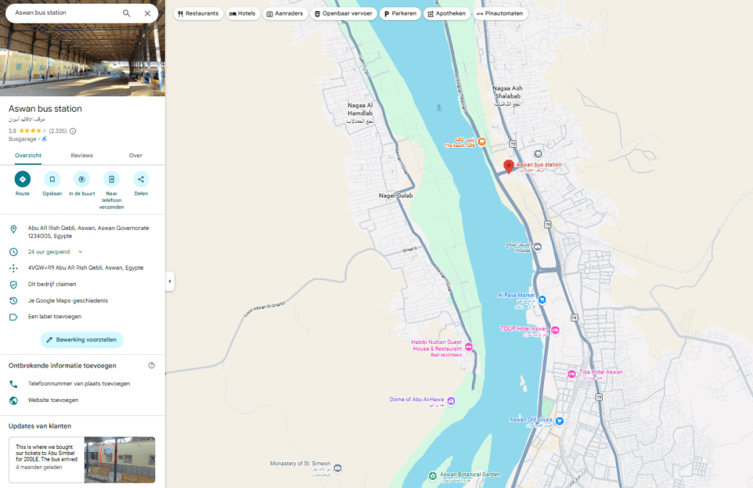Click the 'Aswan bus station' search field

point(63,13)
